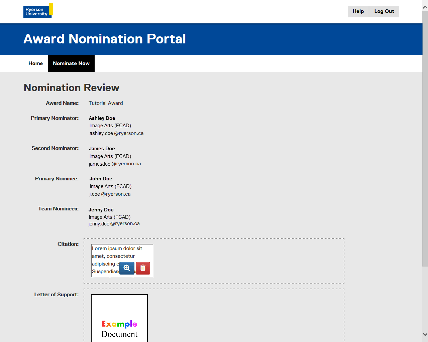This screenshot has width=428, height=342.
Task: Zoom into the citation document preview
Action: 127,268
